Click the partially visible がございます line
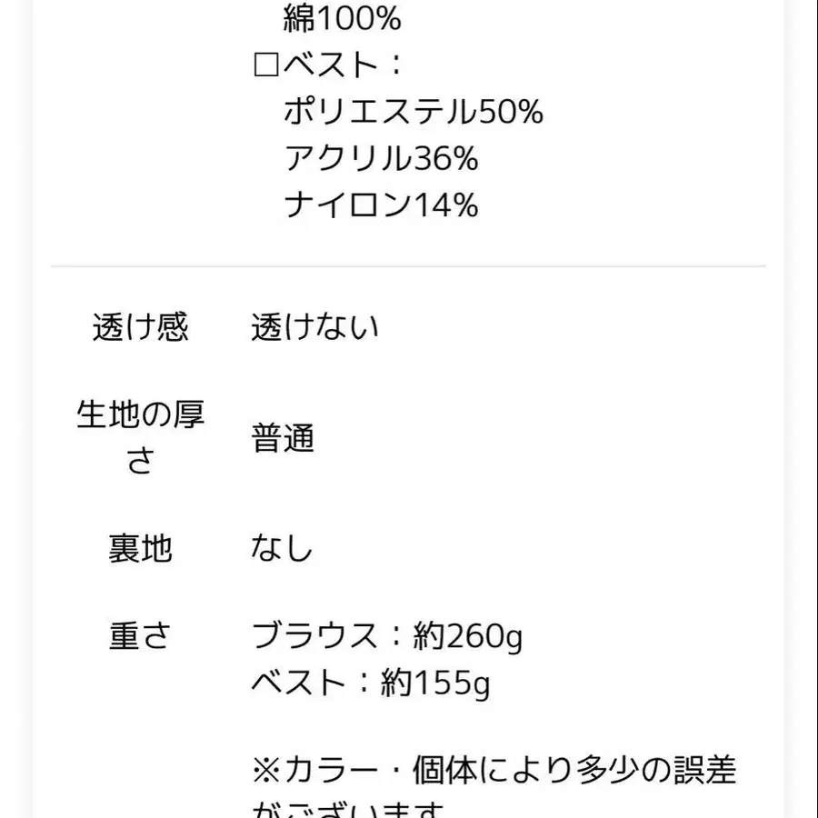 (x=351, y=809)
